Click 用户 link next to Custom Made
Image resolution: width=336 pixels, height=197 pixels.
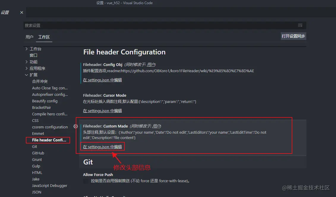click(156, 126)
